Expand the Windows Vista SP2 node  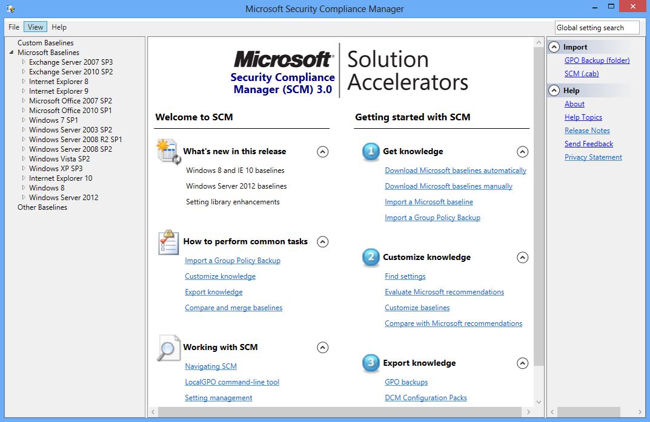pyautogui.click(x=24, y=159)
